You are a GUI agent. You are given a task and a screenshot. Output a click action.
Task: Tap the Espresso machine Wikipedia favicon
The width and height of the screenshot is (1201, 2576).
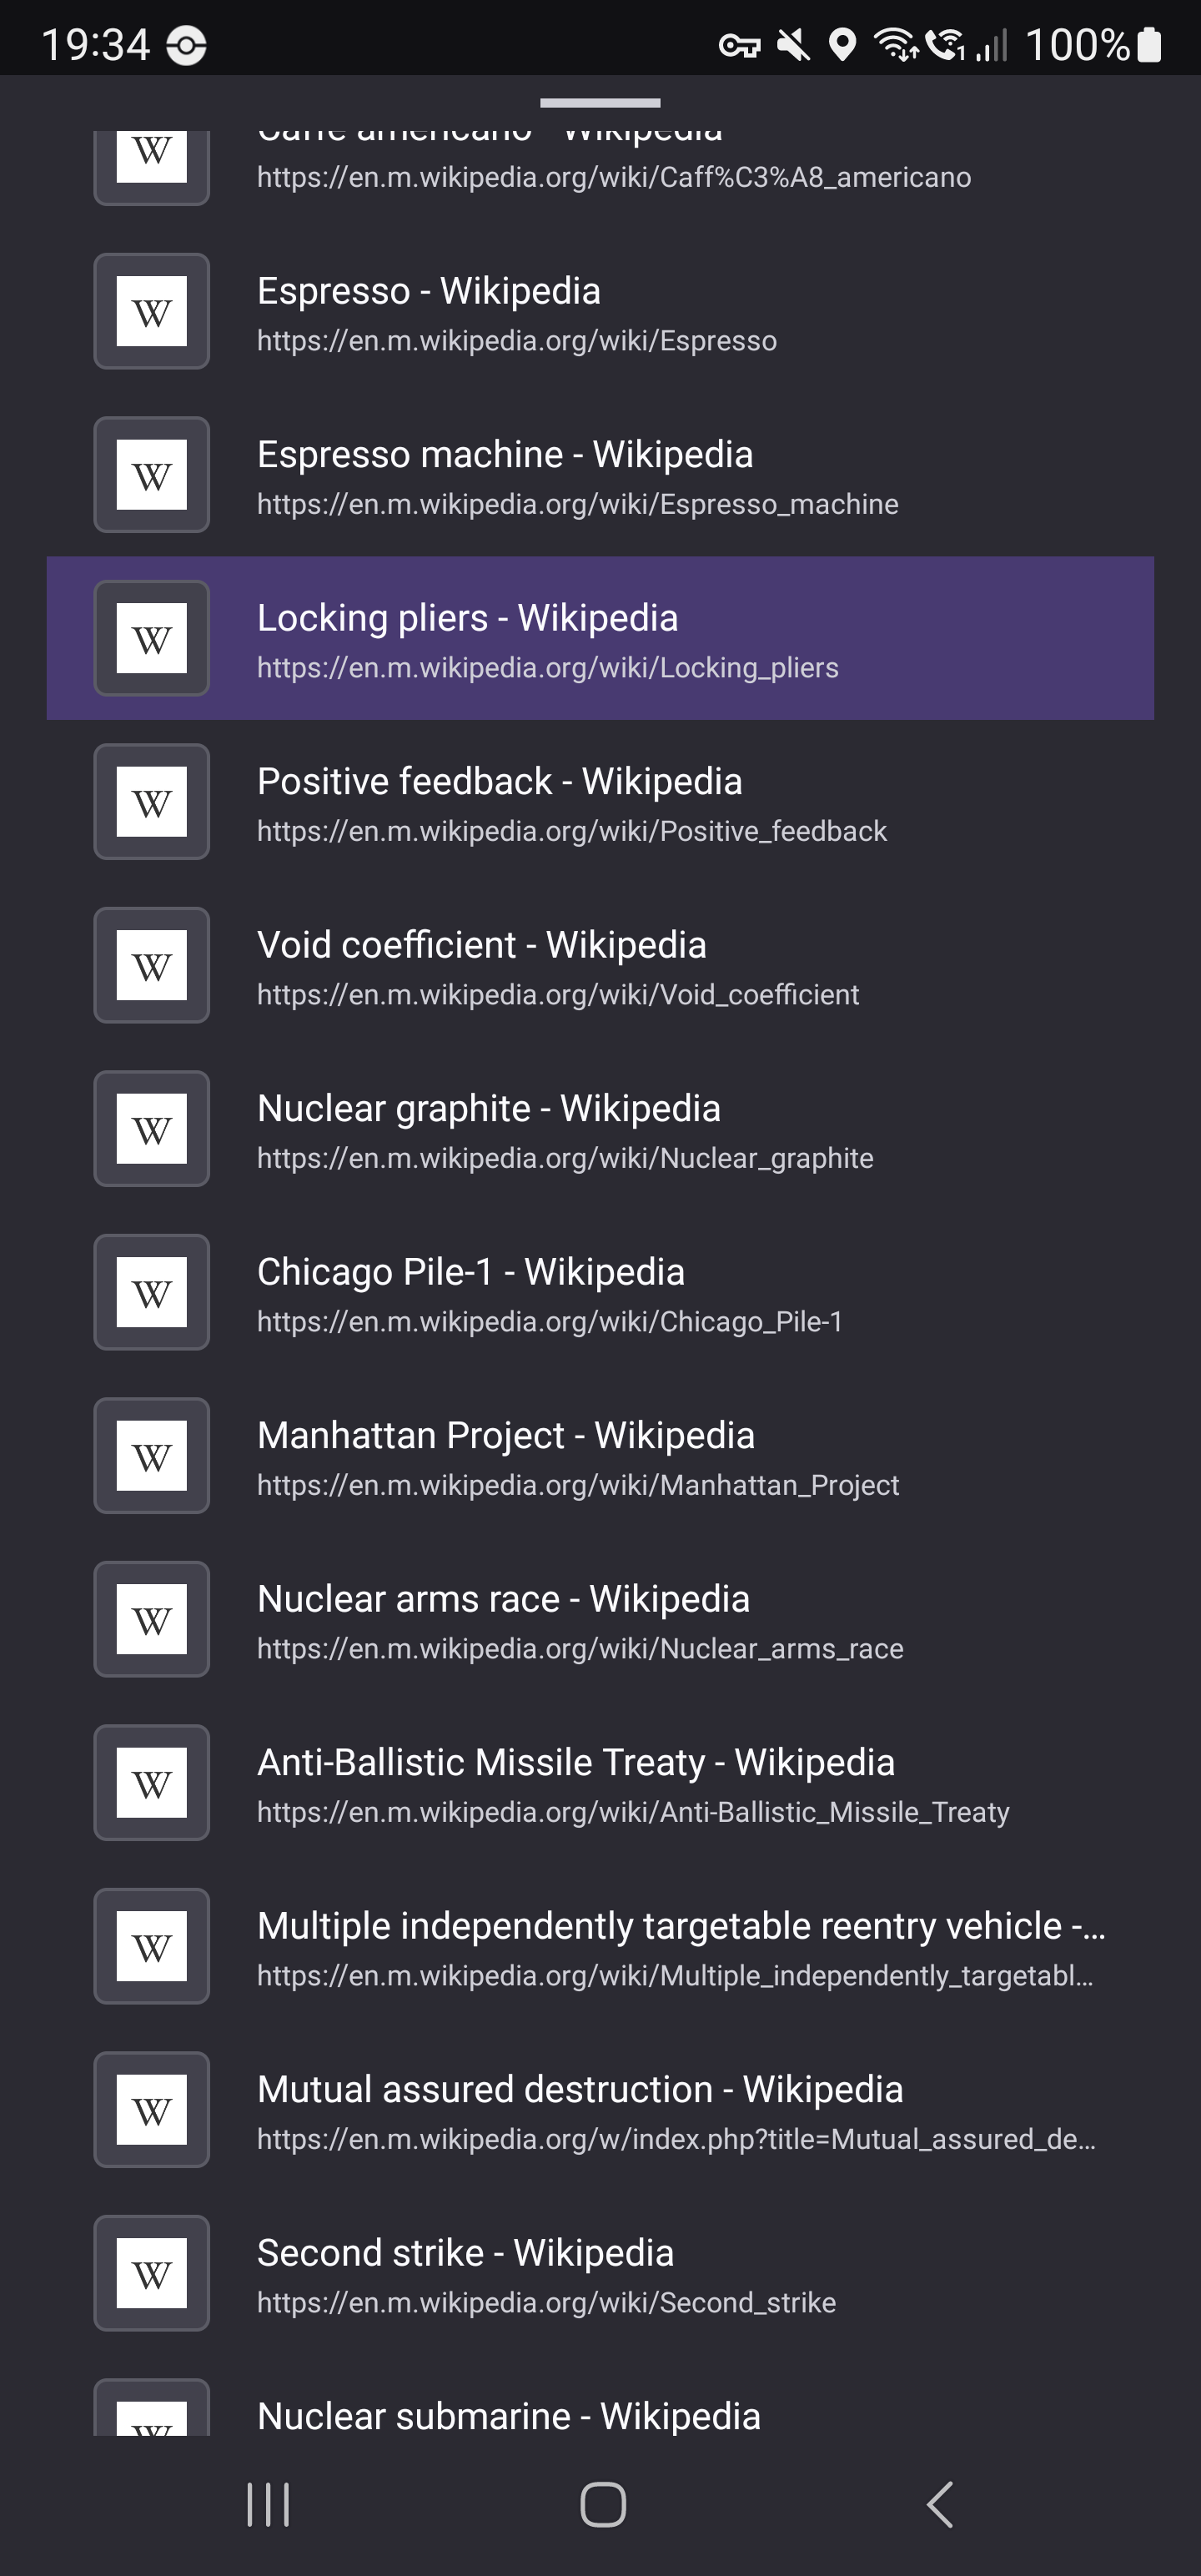151,475
